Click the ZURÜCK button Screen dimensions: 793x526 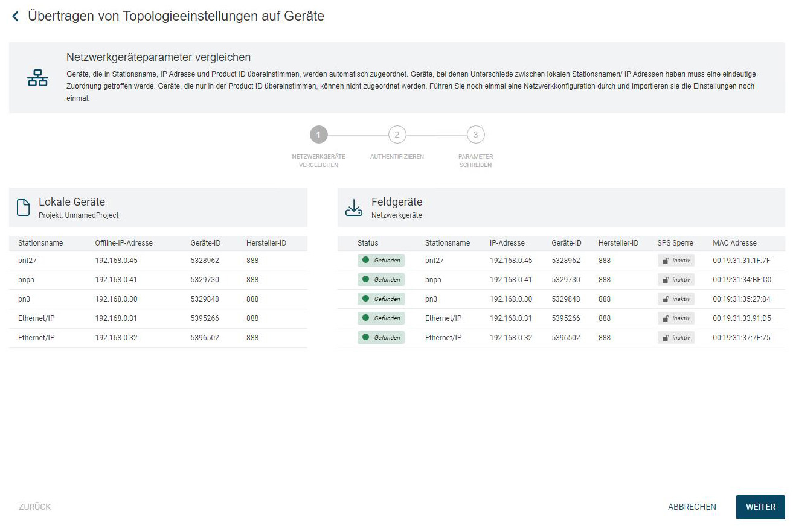35,507
